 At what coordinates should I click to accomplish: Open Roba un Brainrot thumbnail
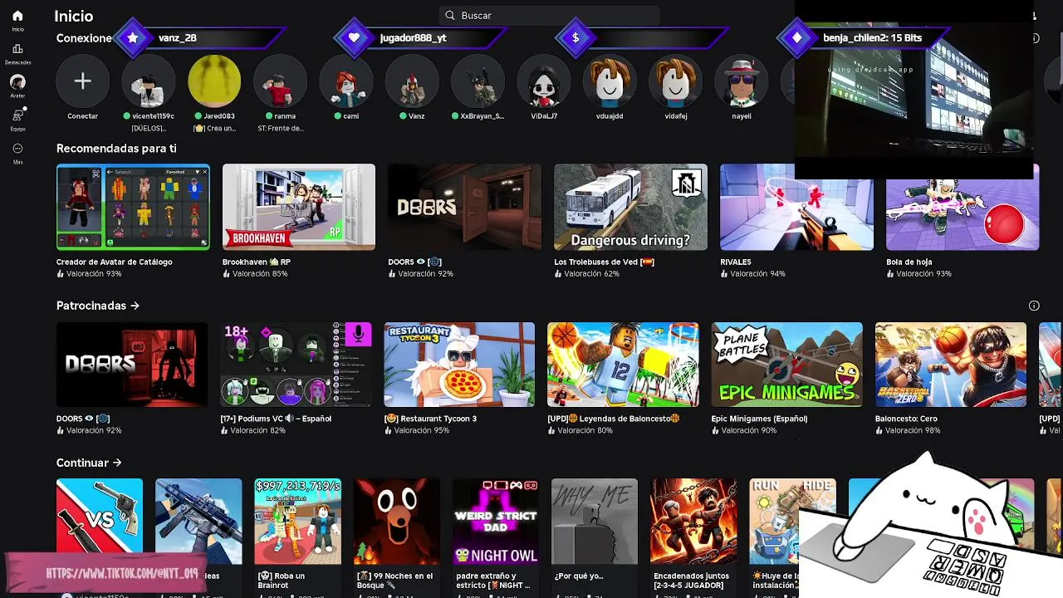297,522
